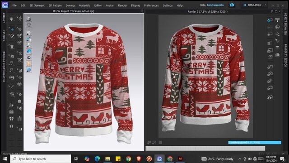Click the white strip bar below the render
289x163 pixels.
205,148
